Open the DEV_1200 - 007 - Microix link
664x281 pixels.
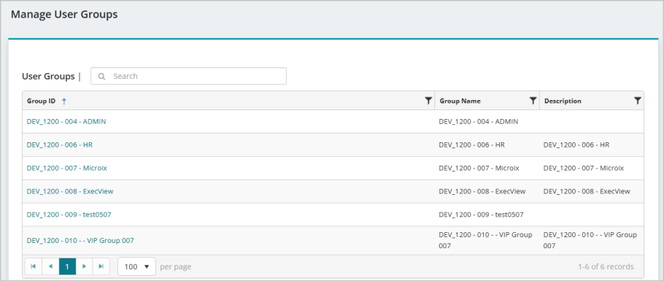67,168
